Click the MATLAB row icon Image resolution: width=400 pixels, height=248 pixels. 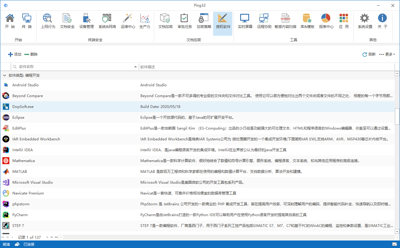[x=6, y=172]
